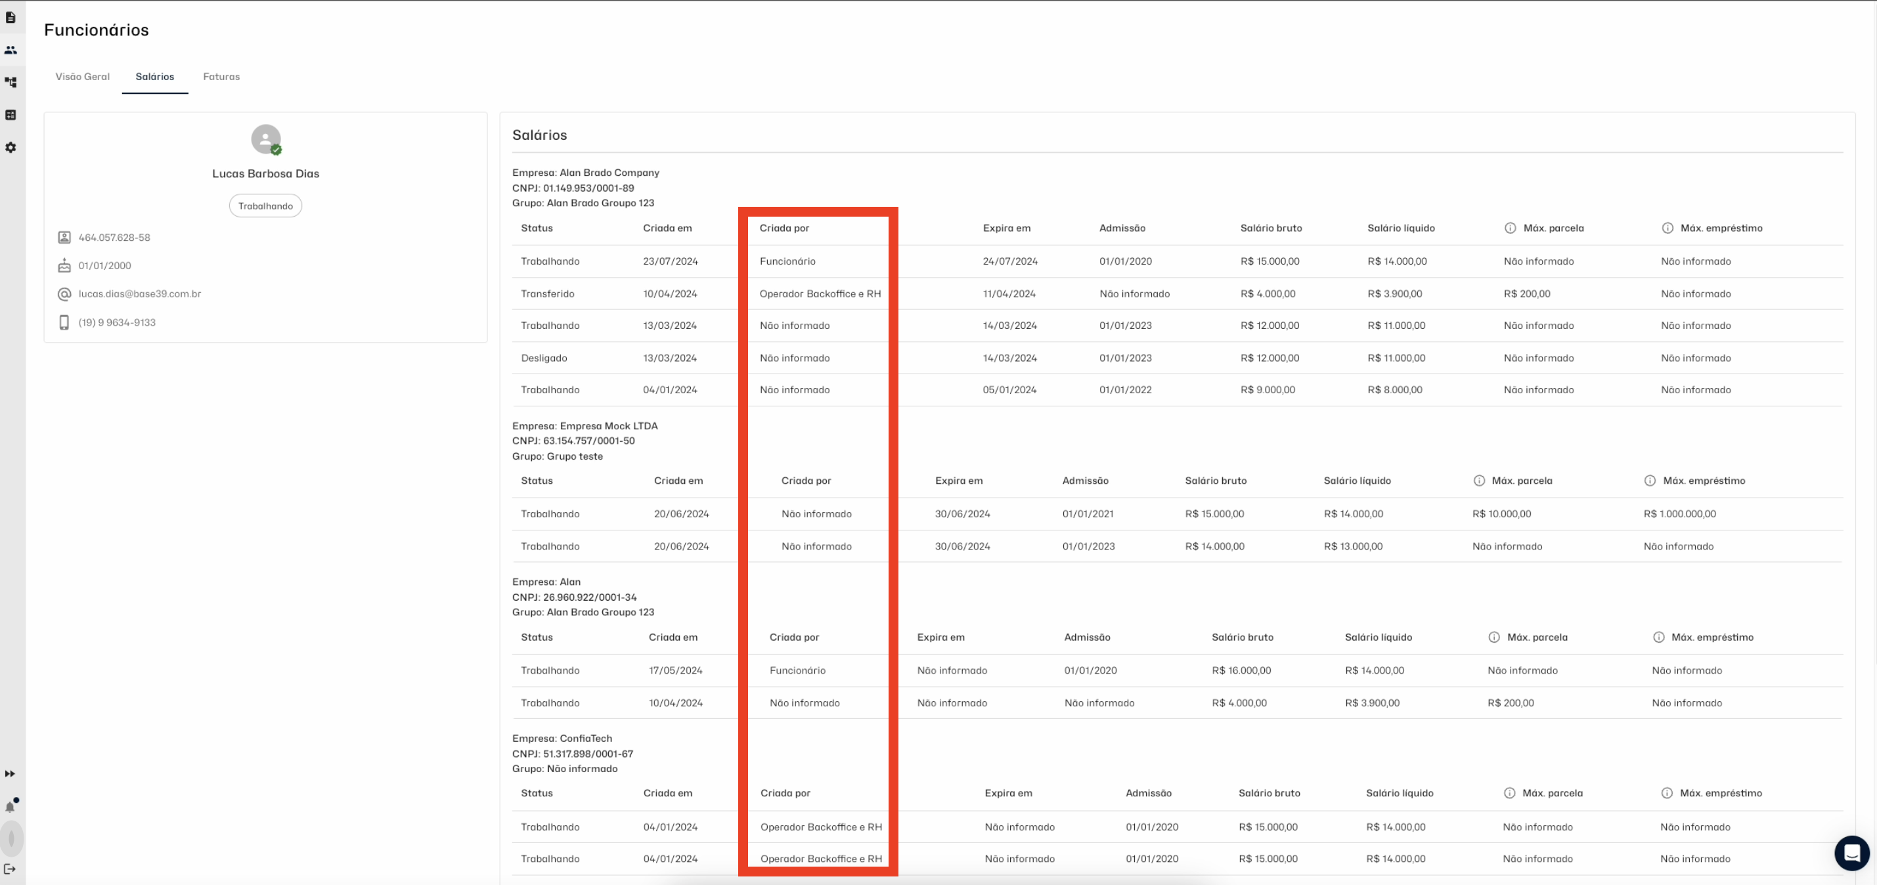1877x885 pixels.
Task: Expand the sidebar with double-arrow icon
Action: pyautogui.click(x=11, y=773)
